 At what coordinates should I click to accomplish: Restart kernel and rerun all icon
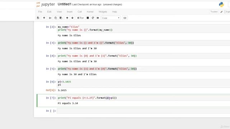pos(98,18)
